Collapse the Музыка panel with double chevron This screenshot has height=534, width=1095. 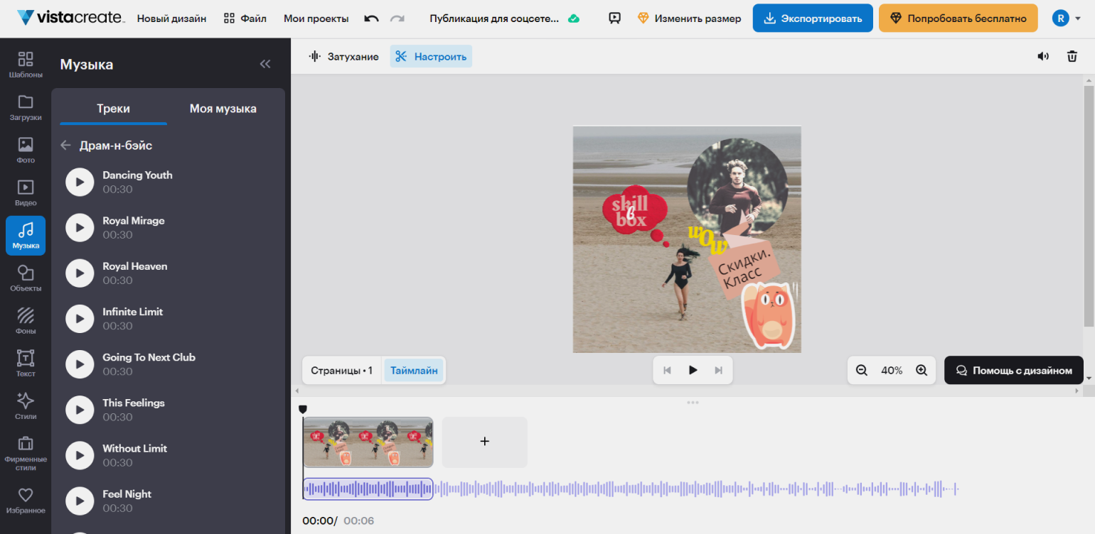pyautogui.click(x=265, y=64)
